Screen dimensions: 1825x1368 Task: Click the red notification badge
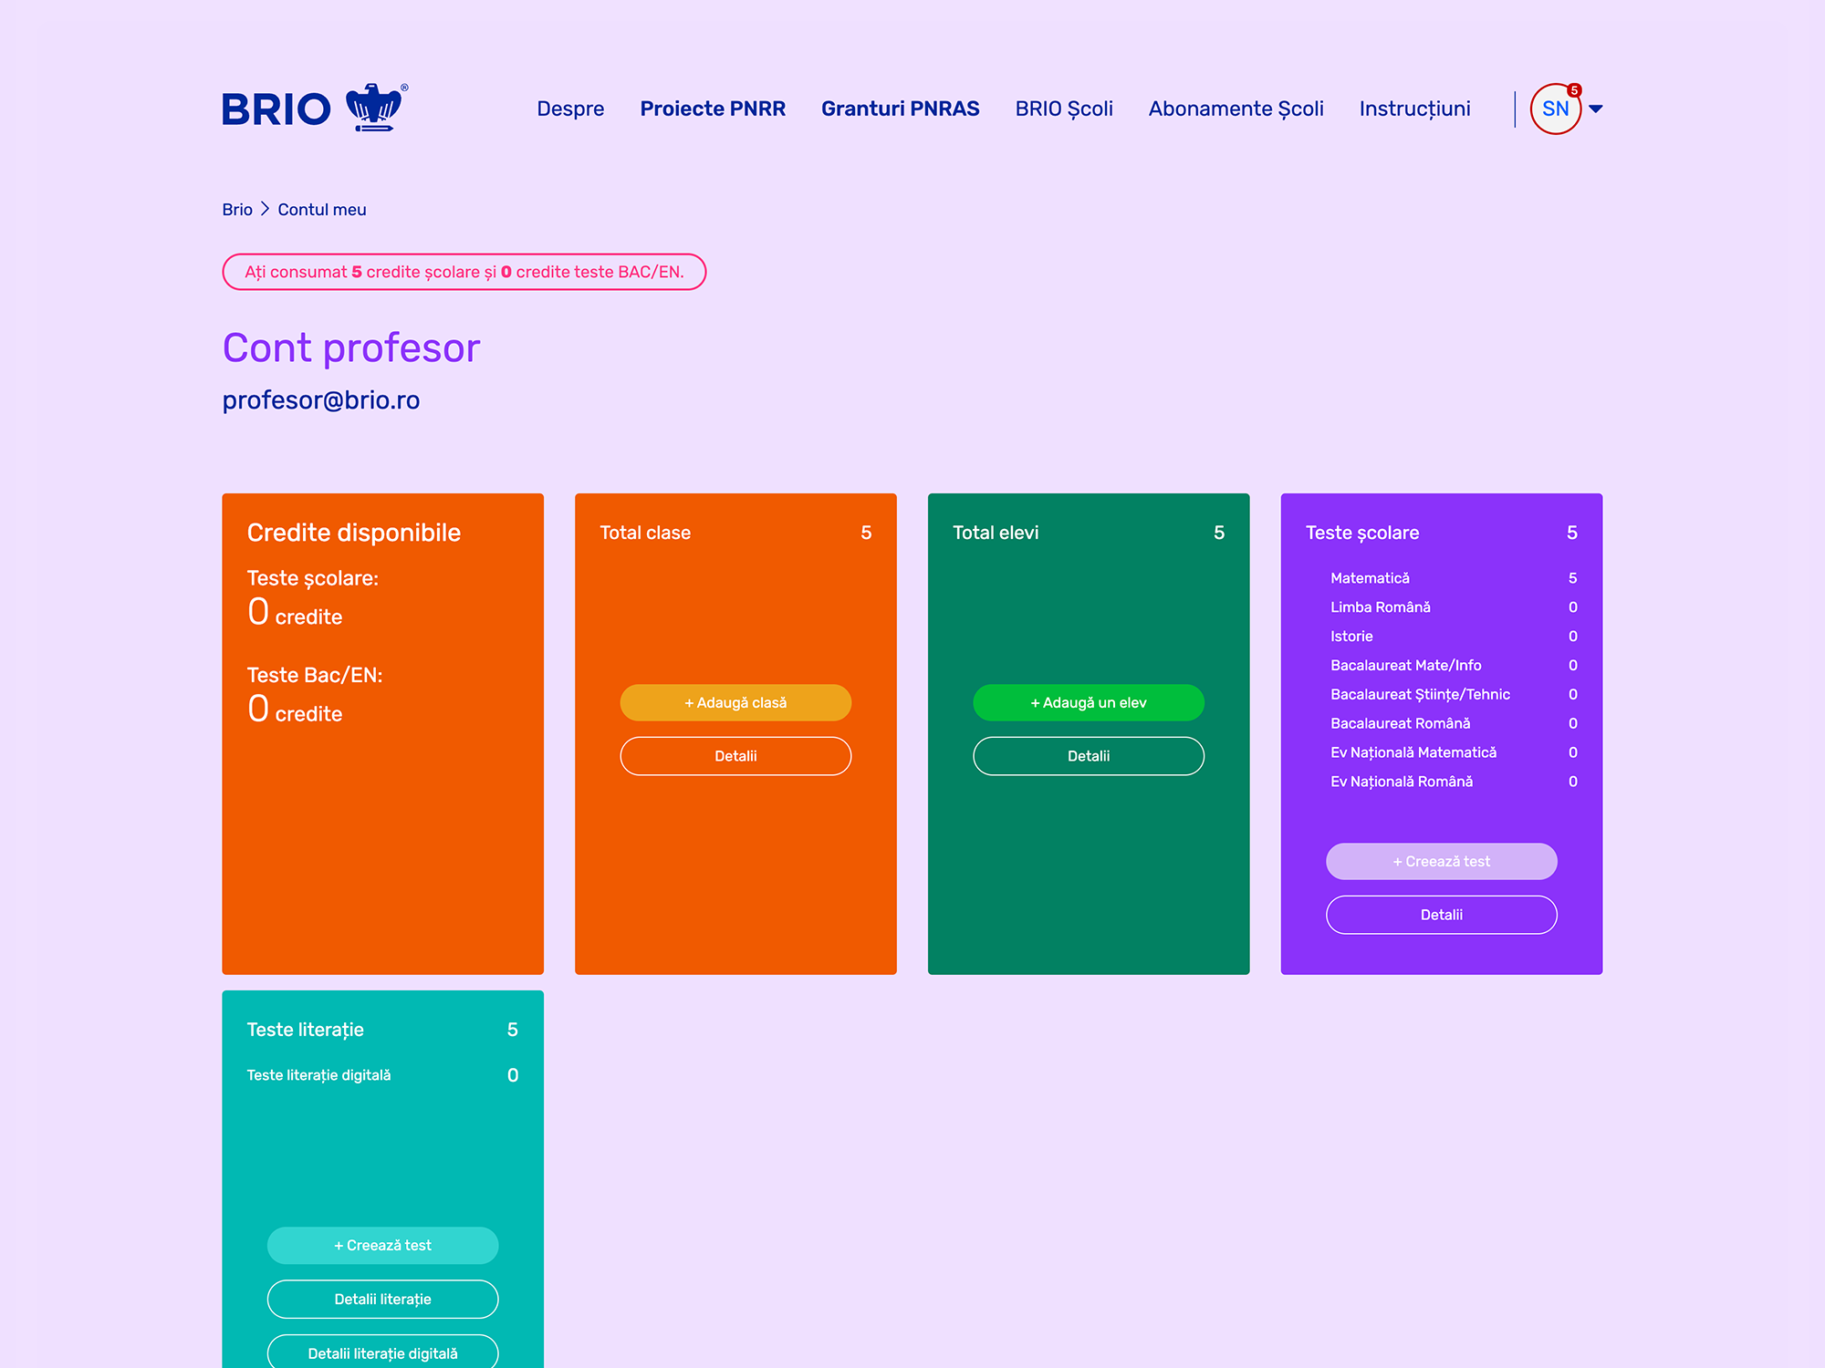[x=1574, y=90]
